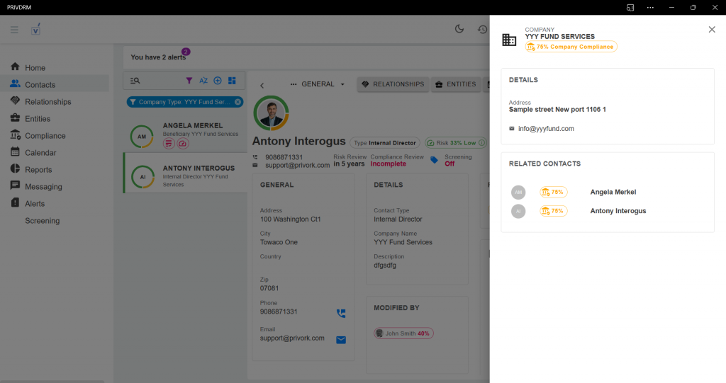Screen dimensions: 726x383
Task: Open Compliance in the left sidebar
Action: (45, 136)
